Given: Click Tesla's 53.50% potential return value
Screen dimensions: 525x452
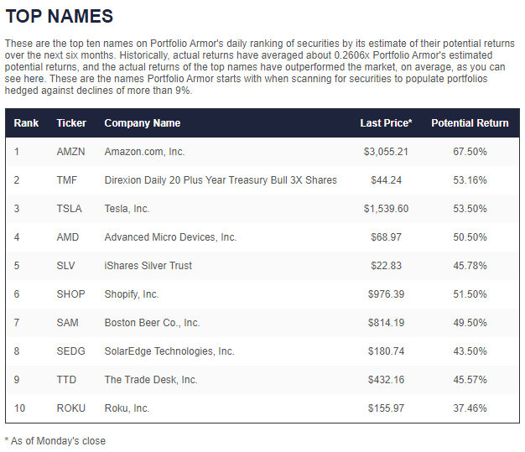Looking at the screenshot, I should tap(470, 209).
